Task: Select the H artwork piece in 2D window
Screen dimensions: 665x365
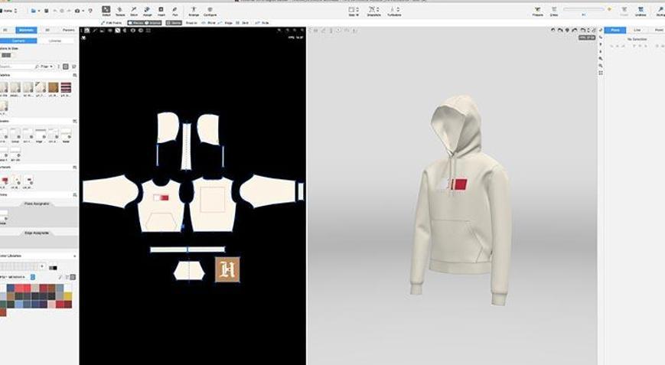Action: 227,269
